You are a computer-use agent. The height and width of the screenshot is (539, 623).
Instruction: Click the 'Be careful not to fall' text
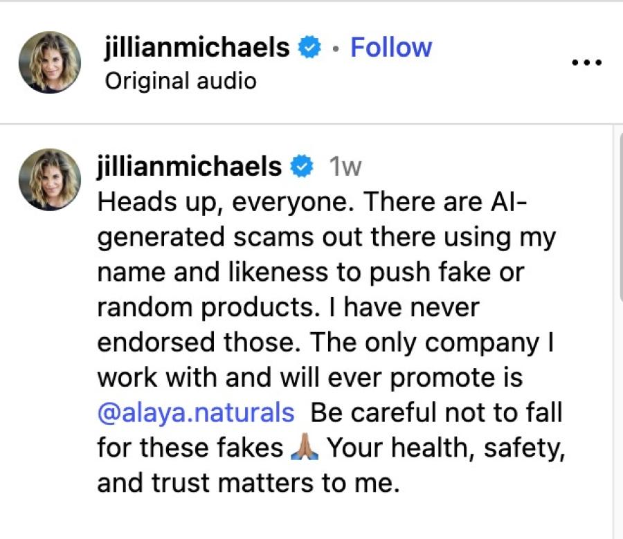point(436,414)
